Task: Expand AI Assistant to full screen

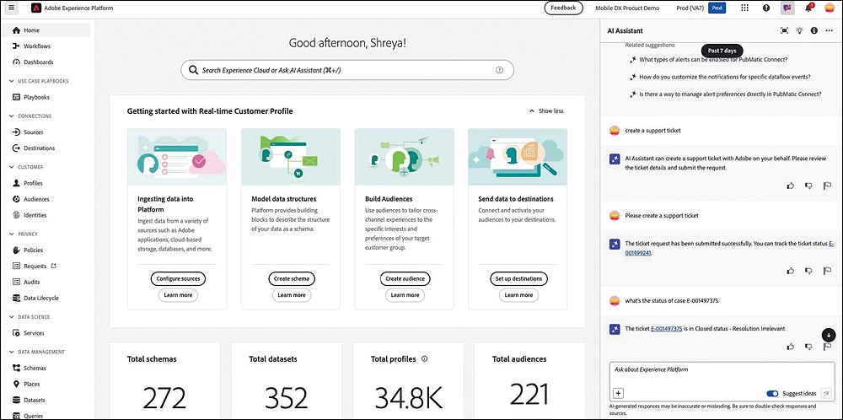Action: click(784, 30)
